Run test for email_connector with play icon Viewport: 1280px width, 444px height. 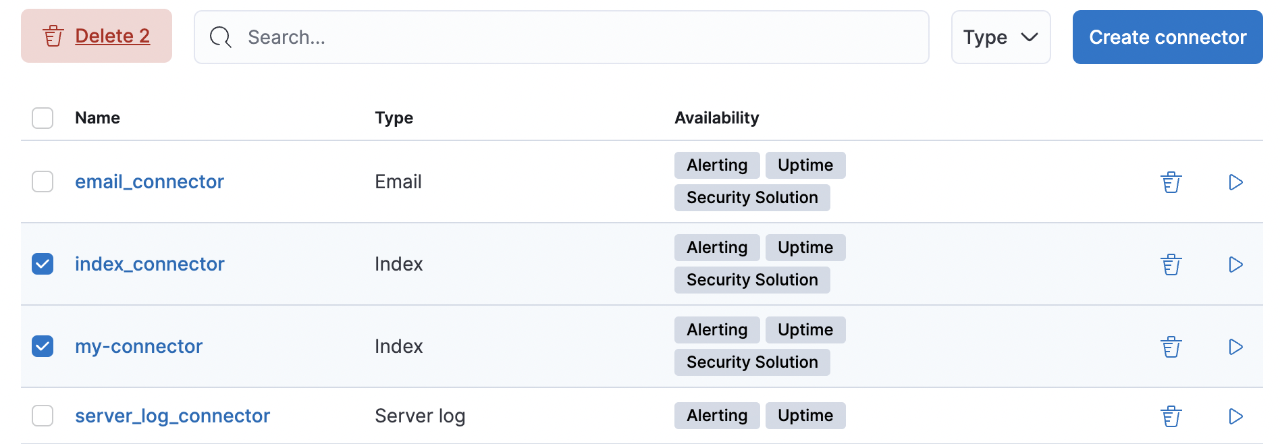pyautogui.click(x=1236, y=182)
